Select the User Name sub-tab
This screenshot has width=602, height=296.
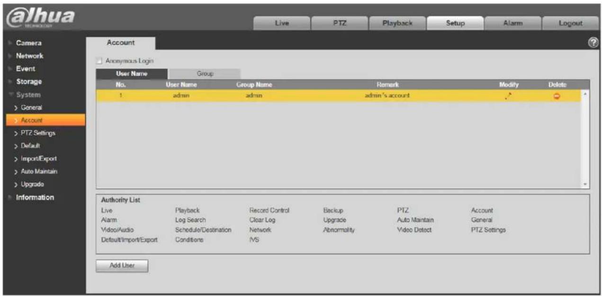click(x=132, y=74)
